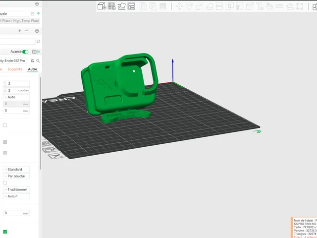Click the grayed-out filled checkbox
The image size is (317, 238).
(x=5, y=142)
